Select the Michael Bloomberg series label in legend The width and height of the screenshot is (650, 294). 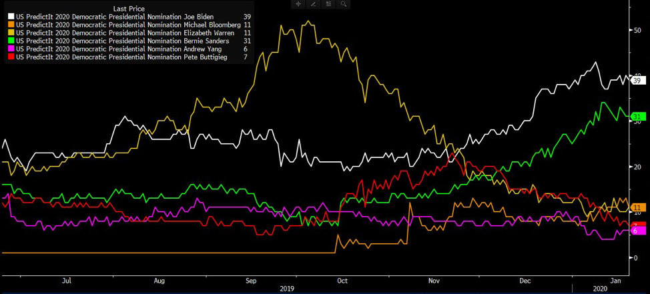tap(128, 25)
